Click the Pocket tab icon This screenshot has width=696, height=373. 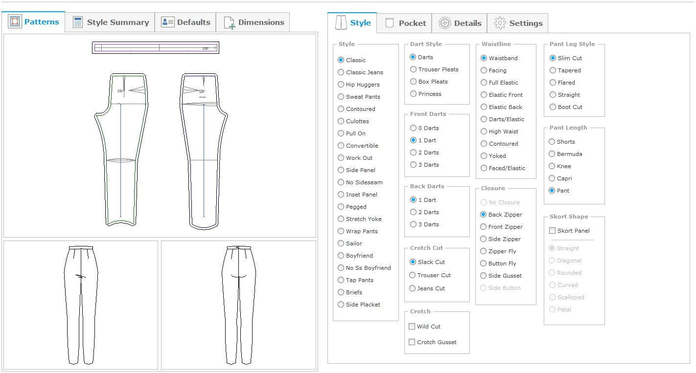tap(390, 23)
